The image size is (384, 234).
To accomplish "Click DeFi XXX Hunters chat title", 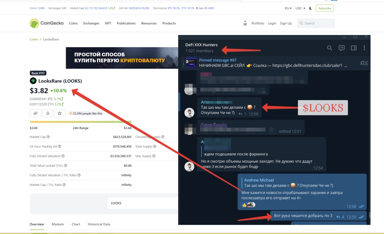I will tap(201, 45).
